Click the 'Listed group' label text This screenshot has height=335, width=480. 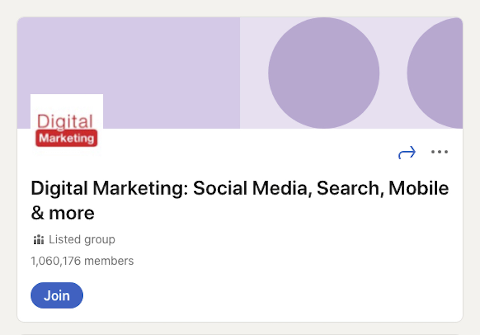coord(82,239)
